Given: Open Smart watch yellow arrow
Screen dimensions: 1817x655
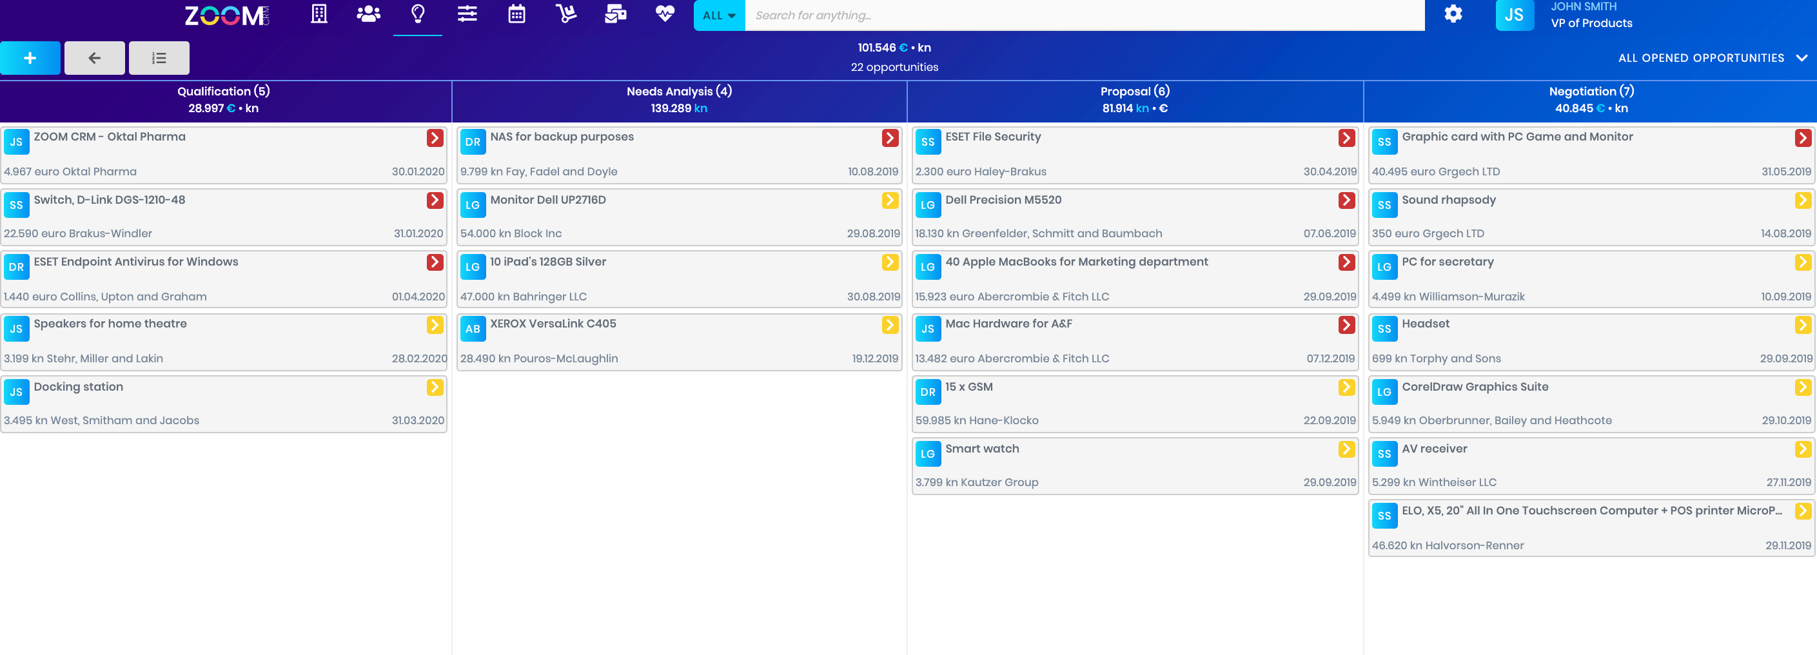Looking at the screenshot, I should point(1346,449).
